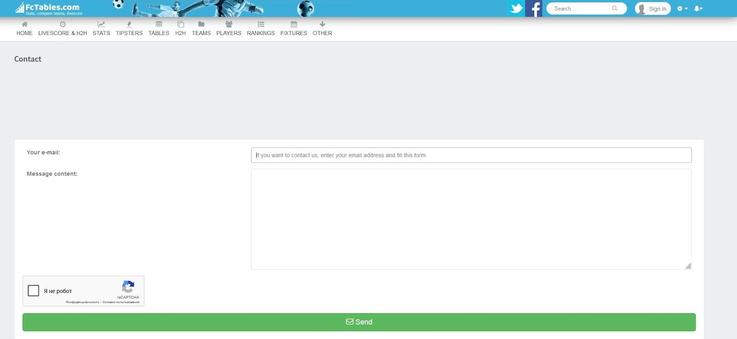737x339 pixels.
Task: Click the search magnifier icon
Action: click(x=614, y=8)
